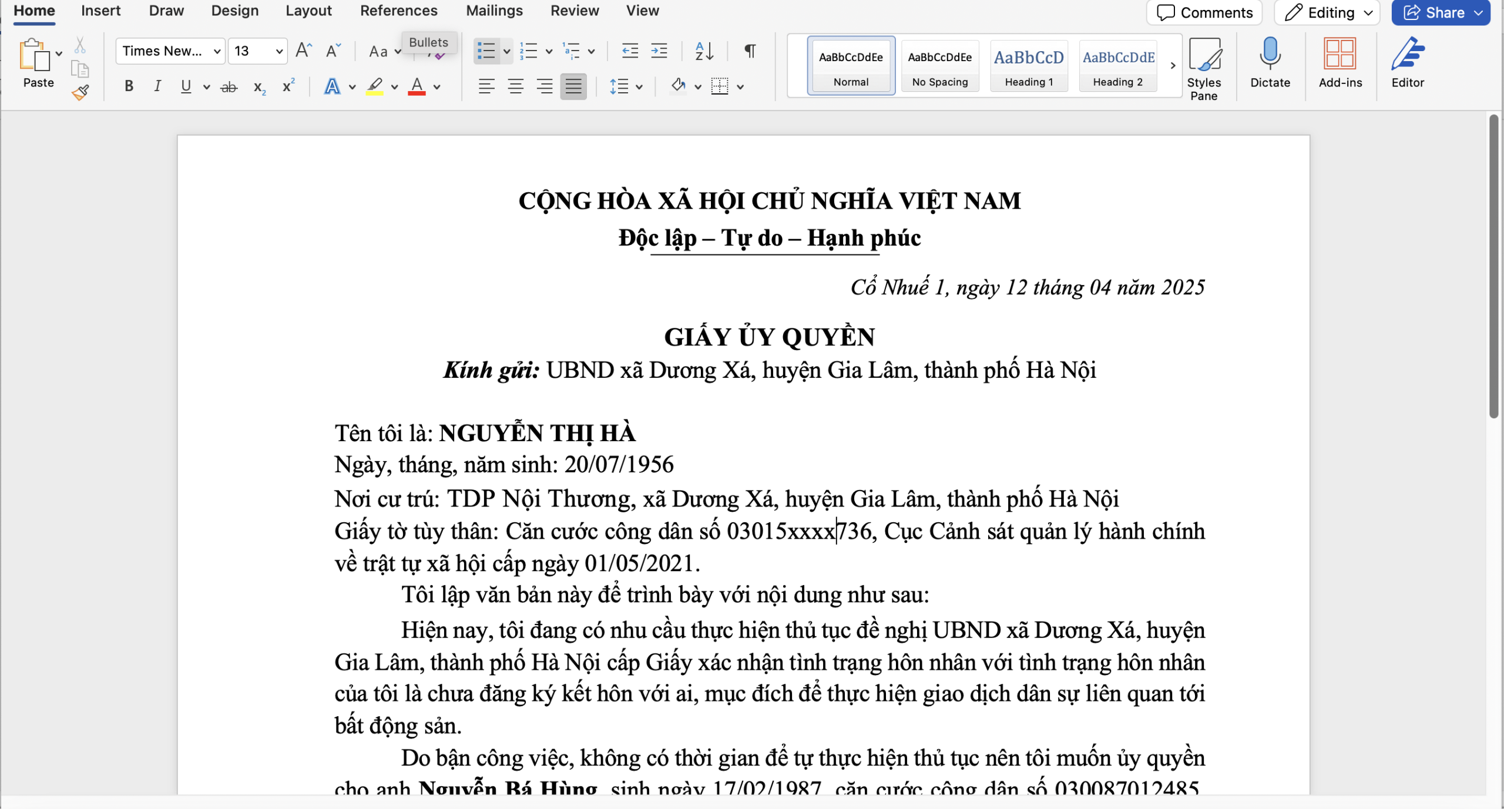Viewport: 1504px width, 809px height.
Task: Toggle Bold formatting
Action: click(129, 86)
